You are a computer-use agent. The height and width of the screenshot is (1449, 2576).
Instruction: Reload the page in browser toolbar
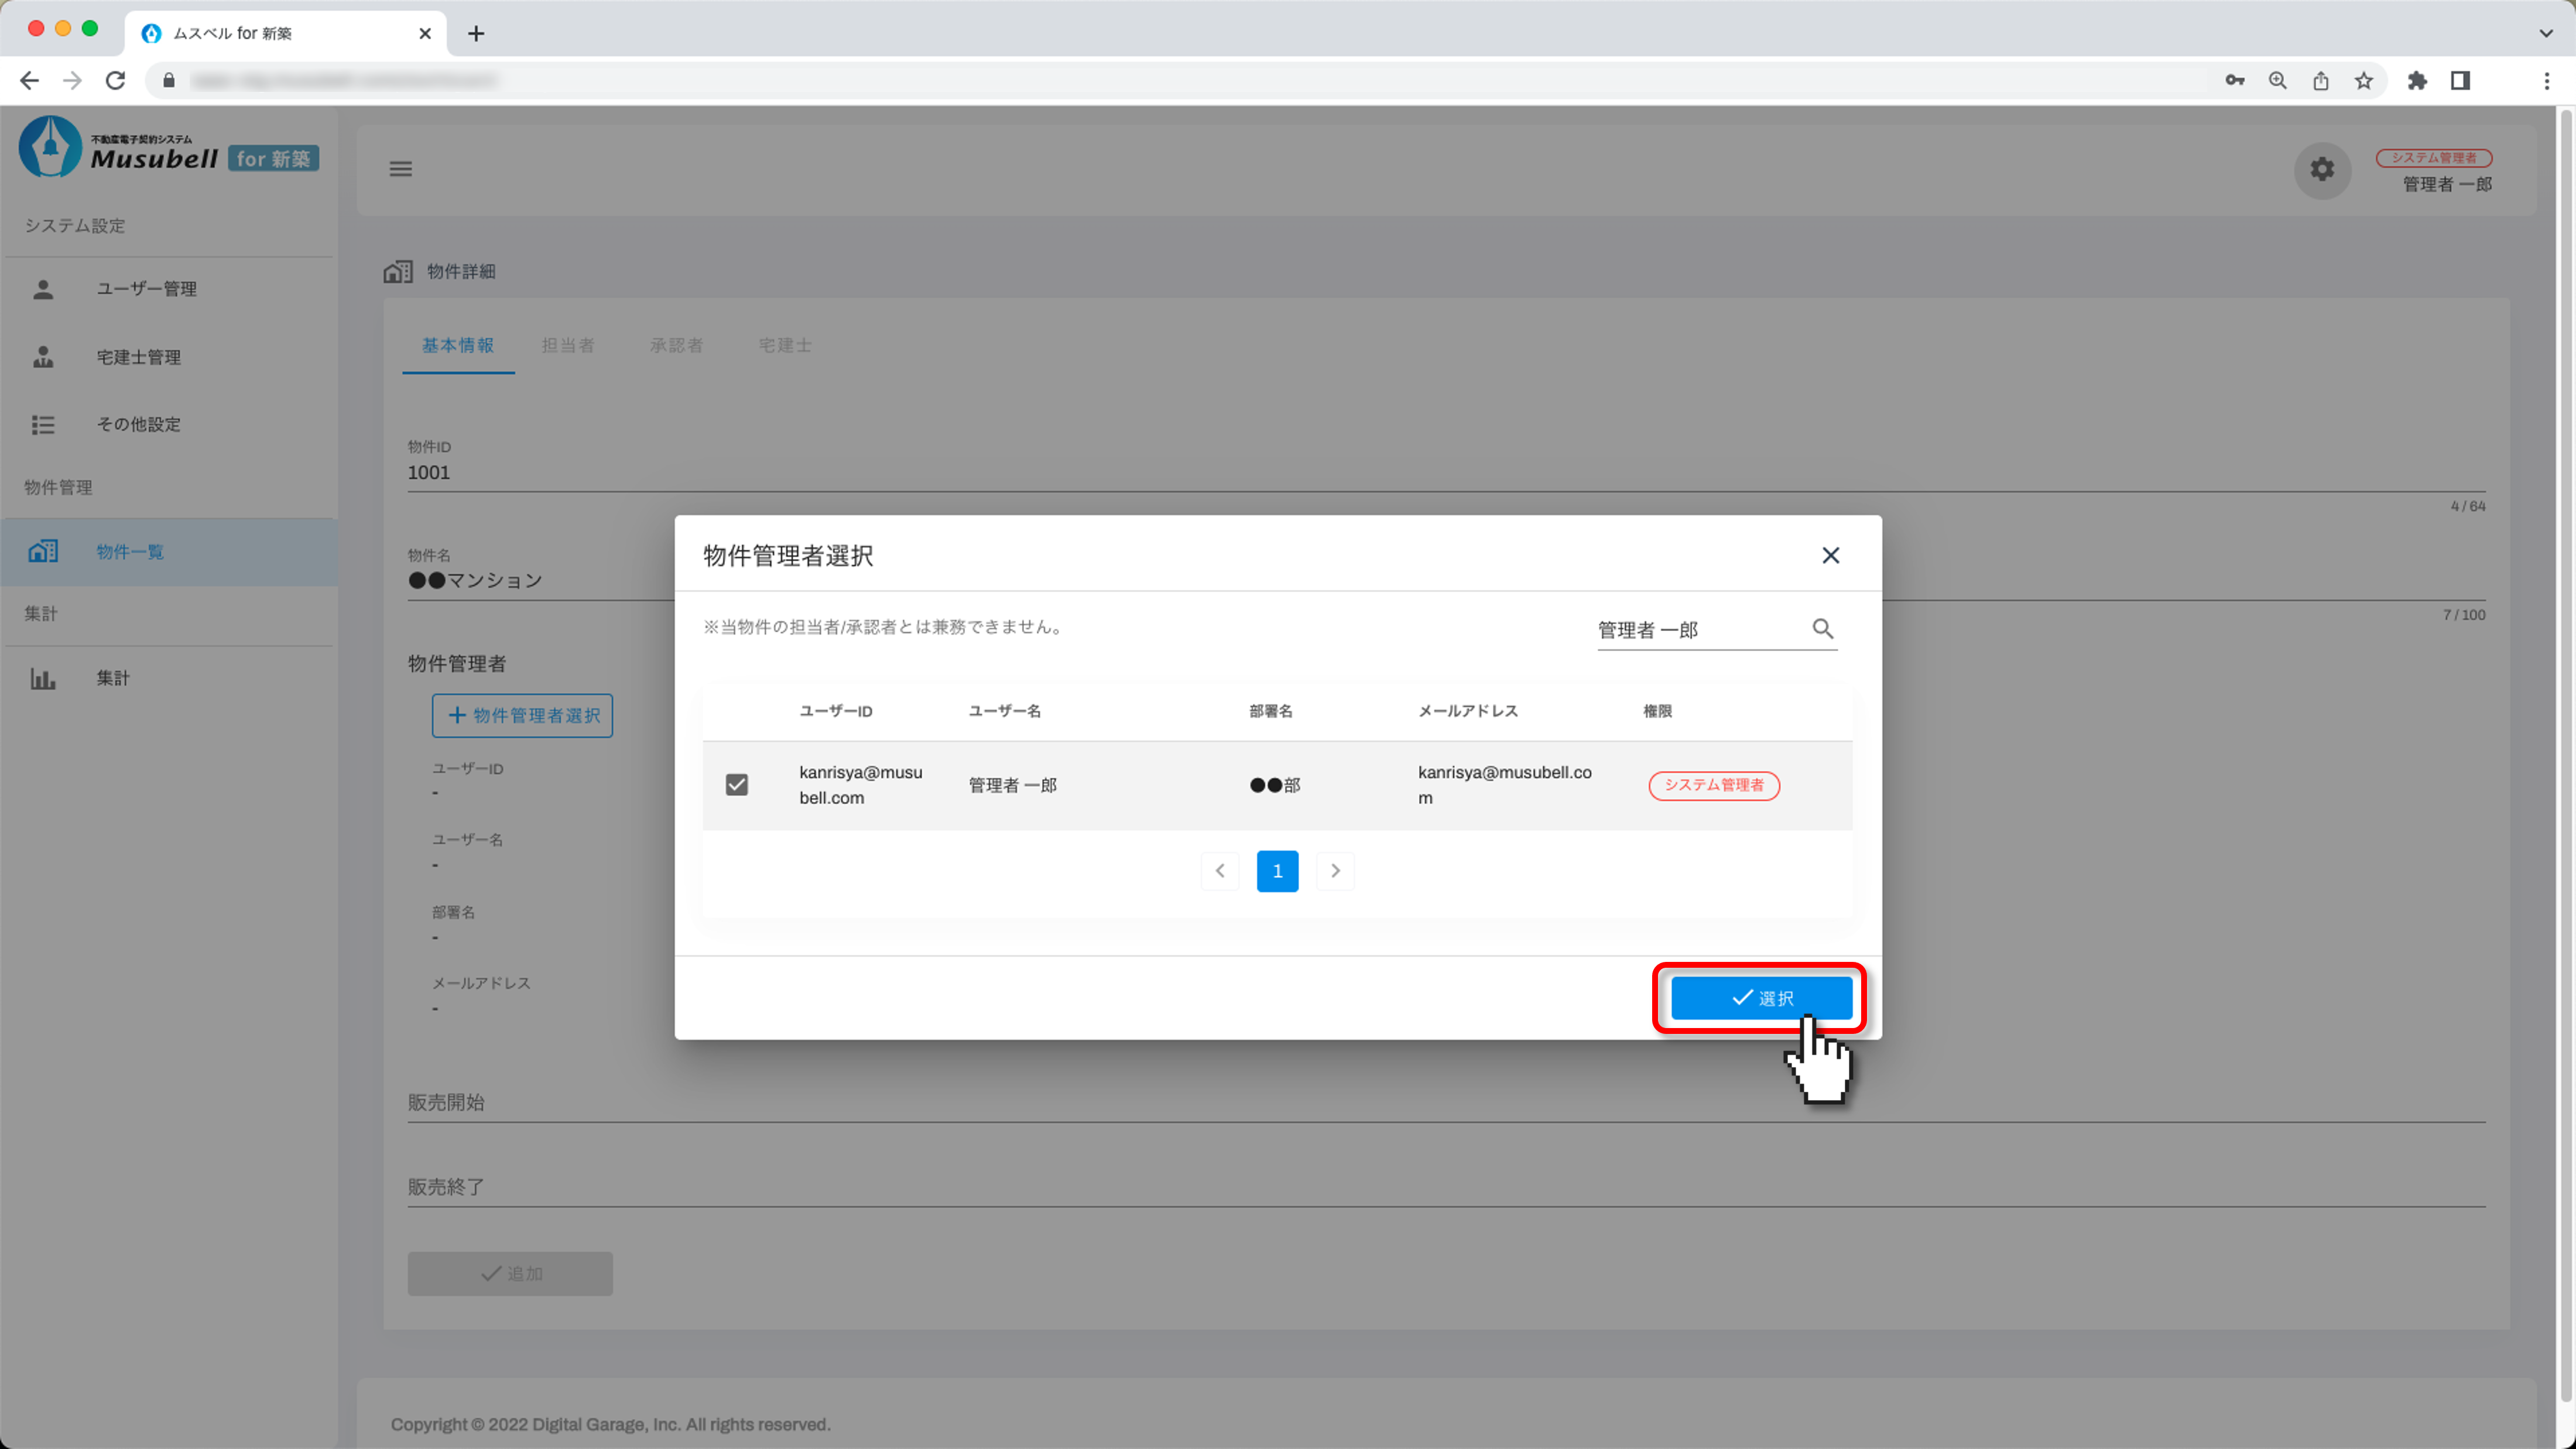[x=115, y=81]
